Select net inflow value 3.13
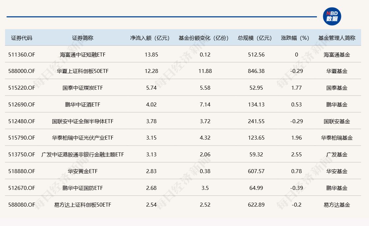This screenshot has width=369, height=226. (x=151, y=154)
